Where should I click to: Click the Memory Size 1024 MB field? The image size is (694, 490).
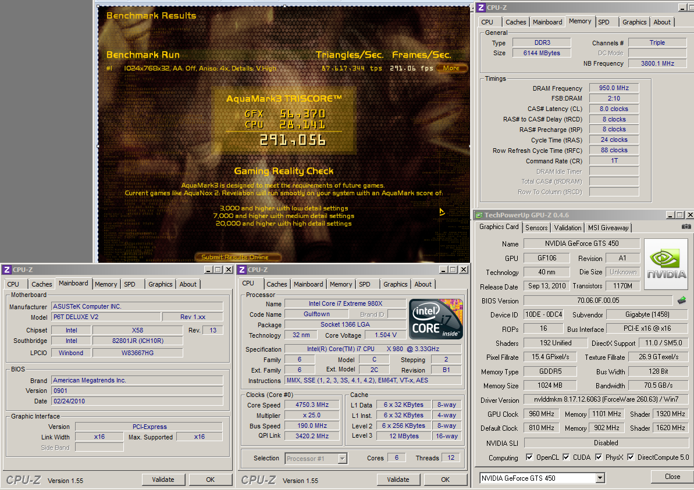(x=550, y=385)
